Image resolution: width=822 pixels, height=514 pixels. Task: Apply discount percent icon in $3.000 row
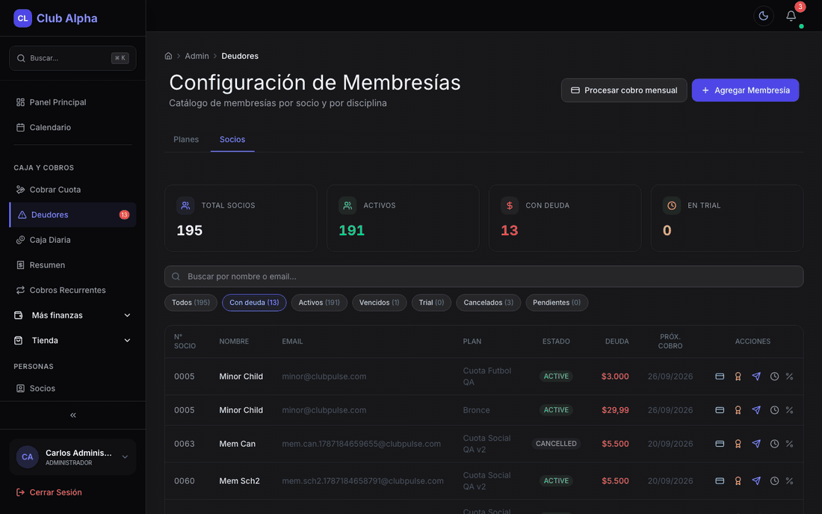point(790,377)
